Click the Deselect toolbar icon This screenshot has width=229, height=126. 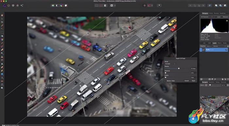[101, 6]
